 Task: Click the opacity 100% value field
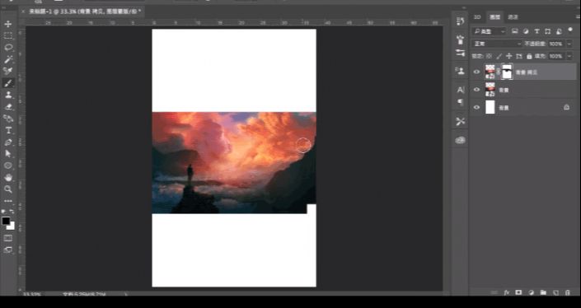click(556, 44)
